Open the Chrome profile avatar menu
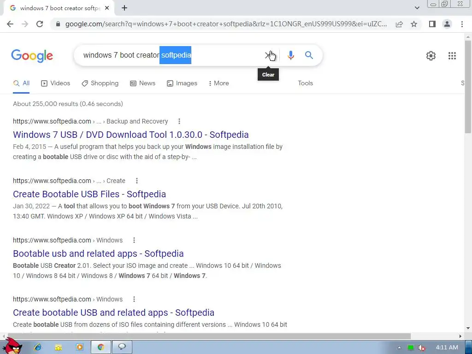Image resolution: width=472 pixels, height=354 pixels. (x=447, y=24)
